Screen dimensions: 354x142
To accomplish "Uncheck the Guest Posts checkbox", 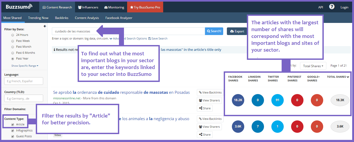I will click(13, 136).
